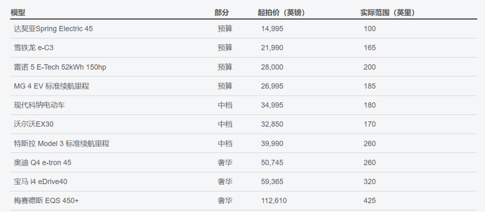Click the 实际范围（英里） column header
The height and width of the screenshot is (212, 485).
[388, 13]
